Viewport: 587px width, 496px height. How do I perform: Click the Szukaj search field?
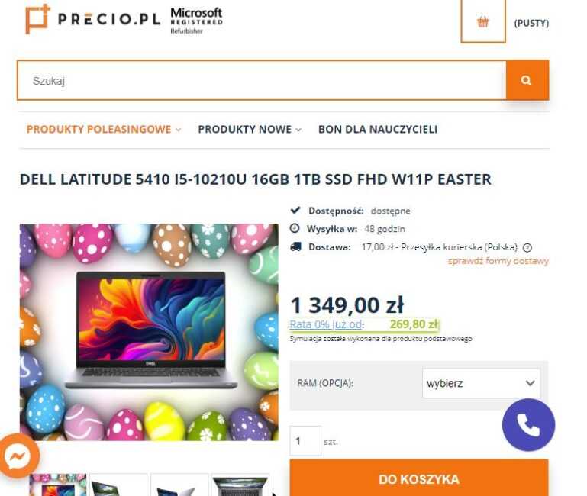click(x=262, y=80)
